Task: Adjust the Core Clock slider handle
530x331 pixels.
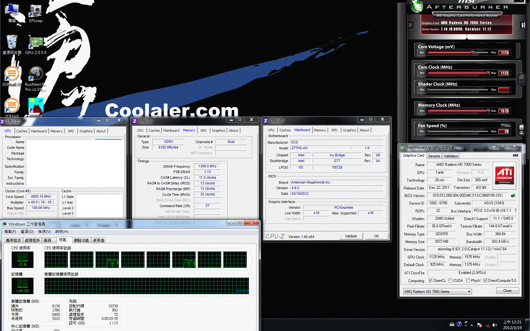Action: [488, 73]
